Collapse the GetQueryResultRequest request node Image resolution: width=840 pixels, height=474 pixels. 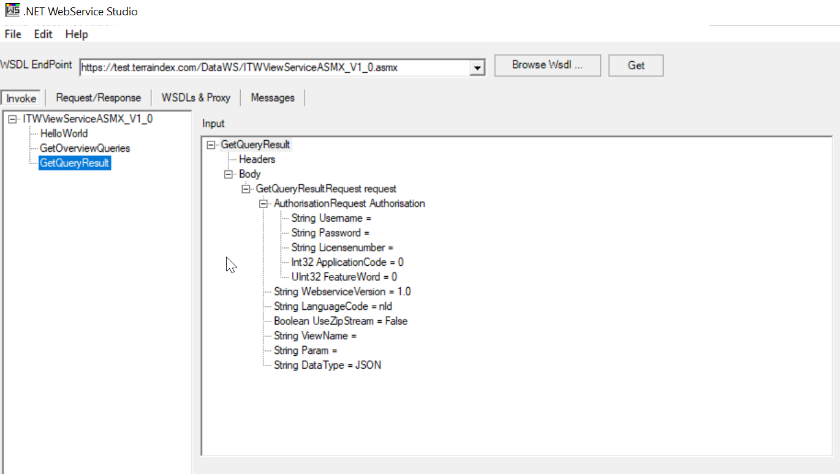point(246,189)
